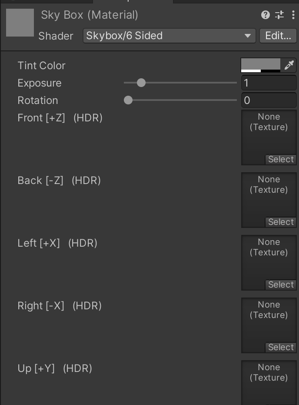Open the Shader dropdown showing Skybox/6 Sided
This screenshot has height=405, width=299.
point(169,36)
